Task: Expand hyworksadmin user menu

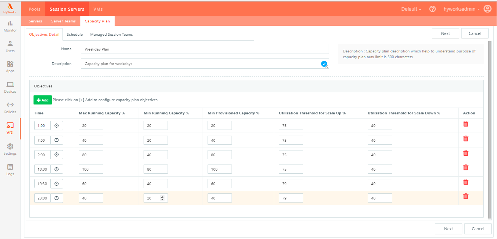Action: coord(462,9)
